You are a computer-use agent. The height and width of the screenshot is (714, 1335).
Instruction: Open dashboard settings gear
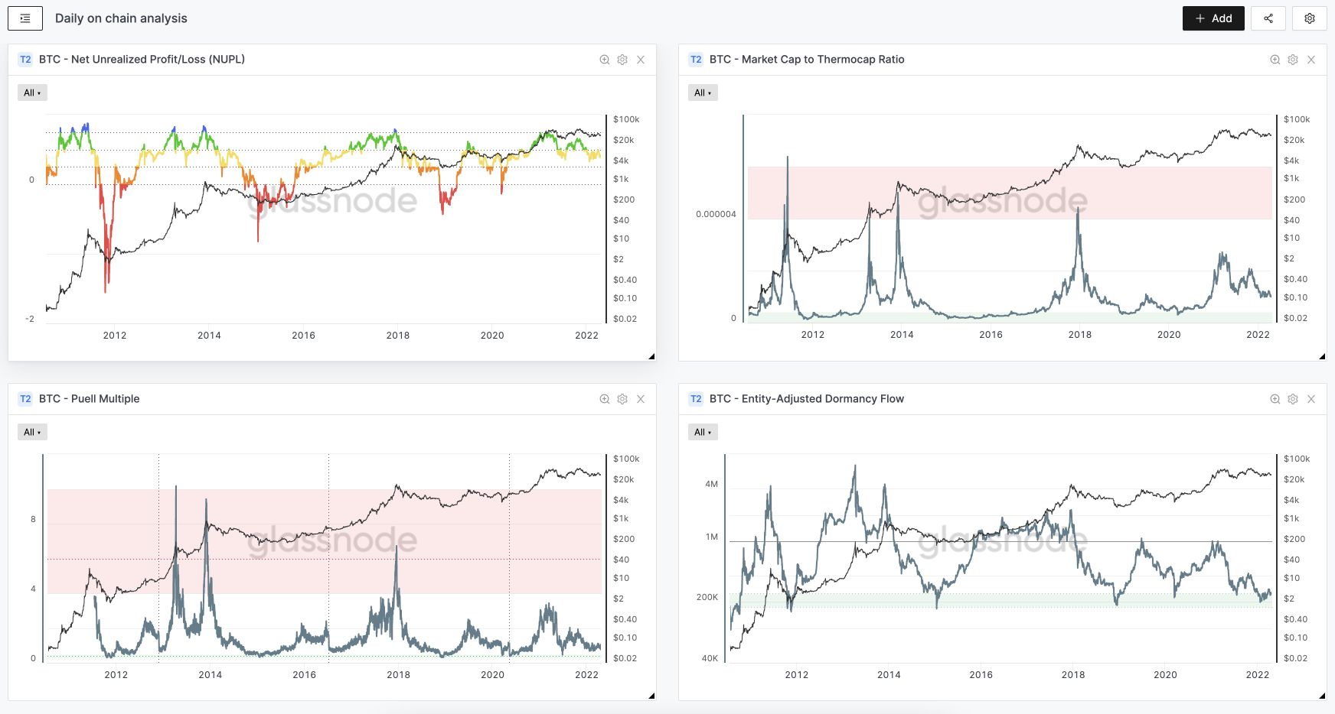coord(1310,18)
